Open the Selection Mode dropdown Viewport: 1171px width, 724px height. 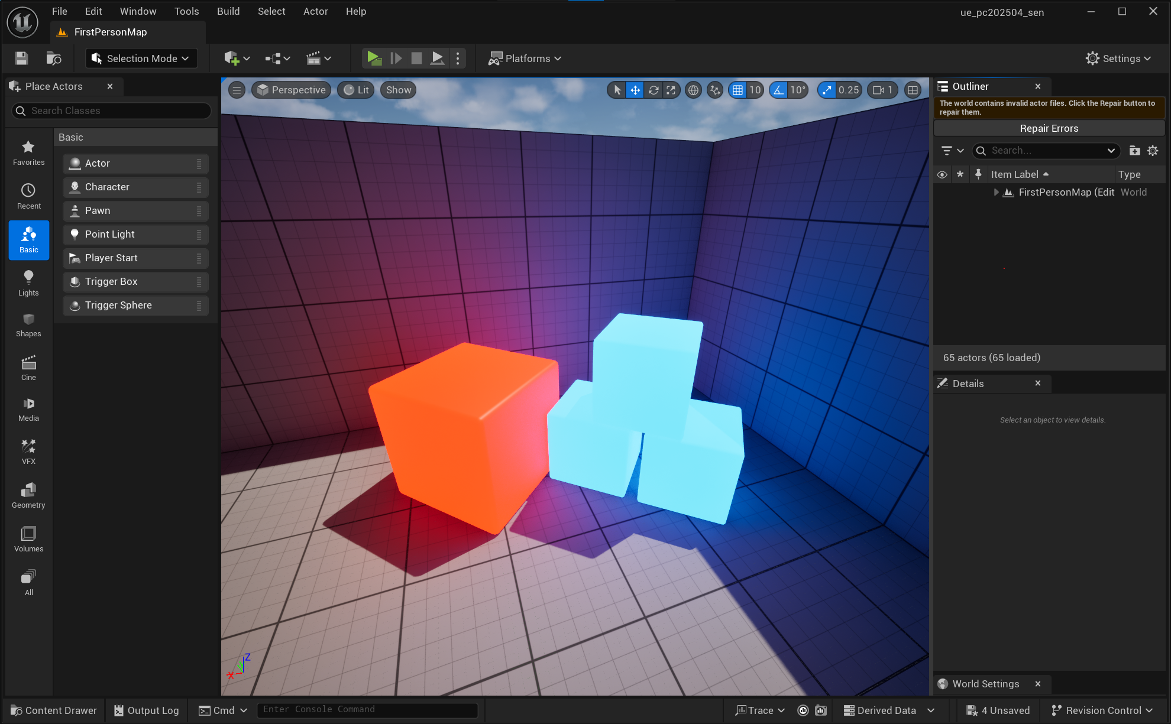(x=141, y=58)
